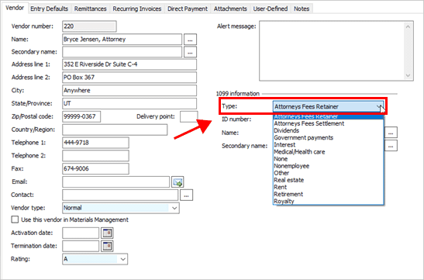Click the Delivery point field
This screenshot has width=424, height=280.
click(189, 116)
